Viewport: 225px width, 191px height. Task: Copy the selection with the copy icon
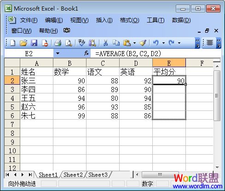116,43
